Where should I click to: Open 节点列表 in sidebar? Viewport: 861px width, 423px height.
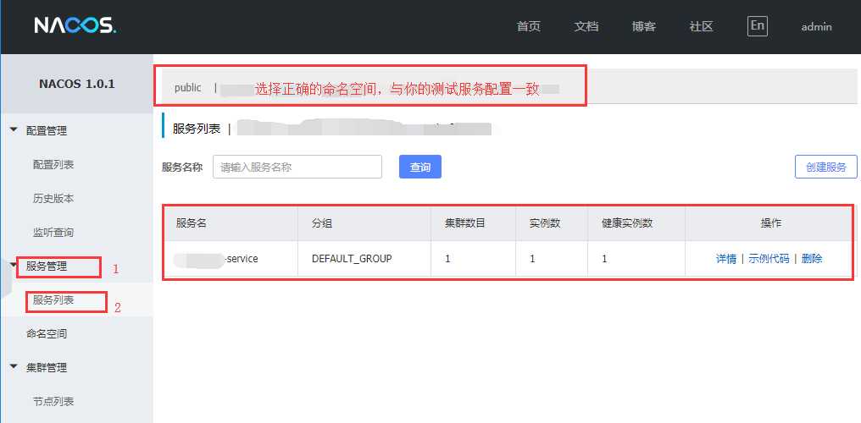click(x=53, y=402)
